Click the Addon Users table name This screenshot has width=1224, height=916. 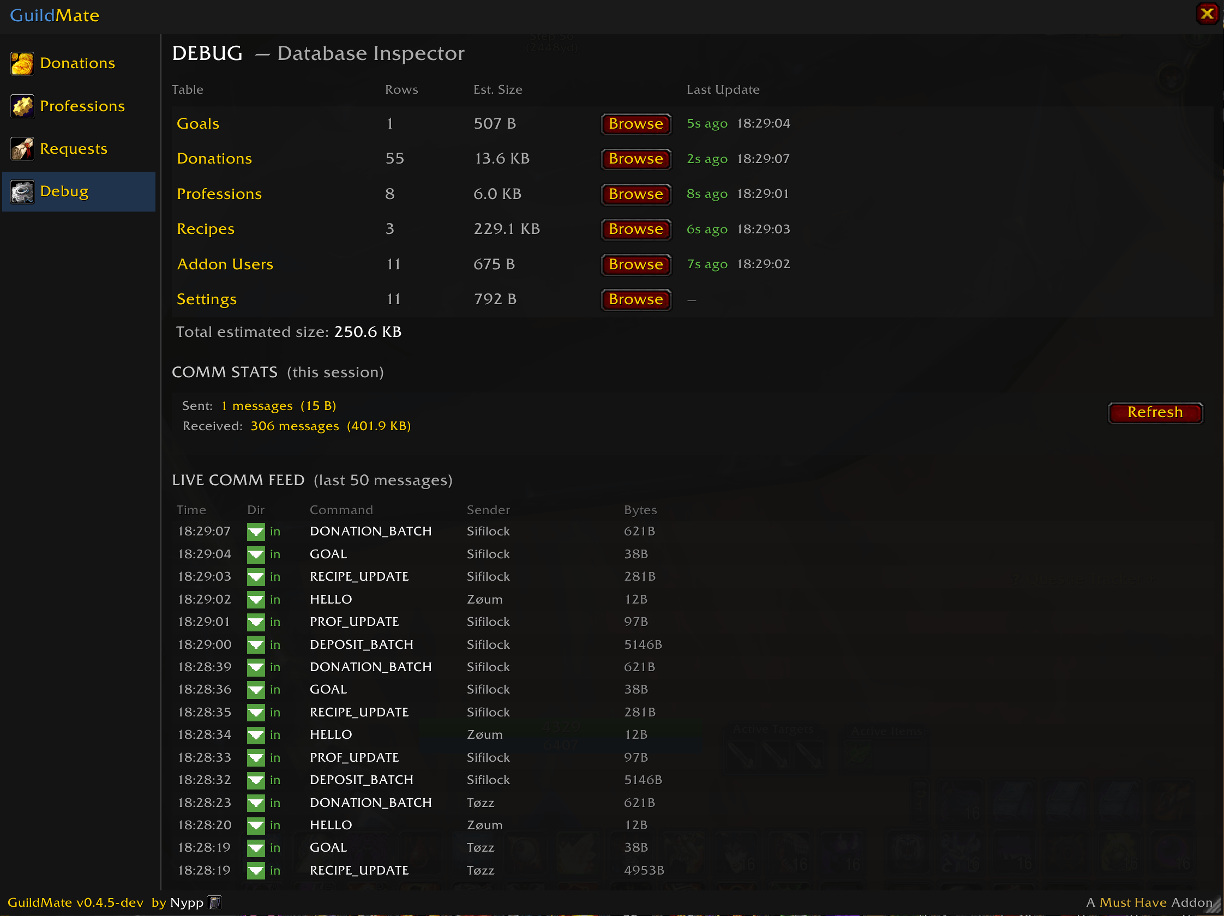(x=225, y=264)
